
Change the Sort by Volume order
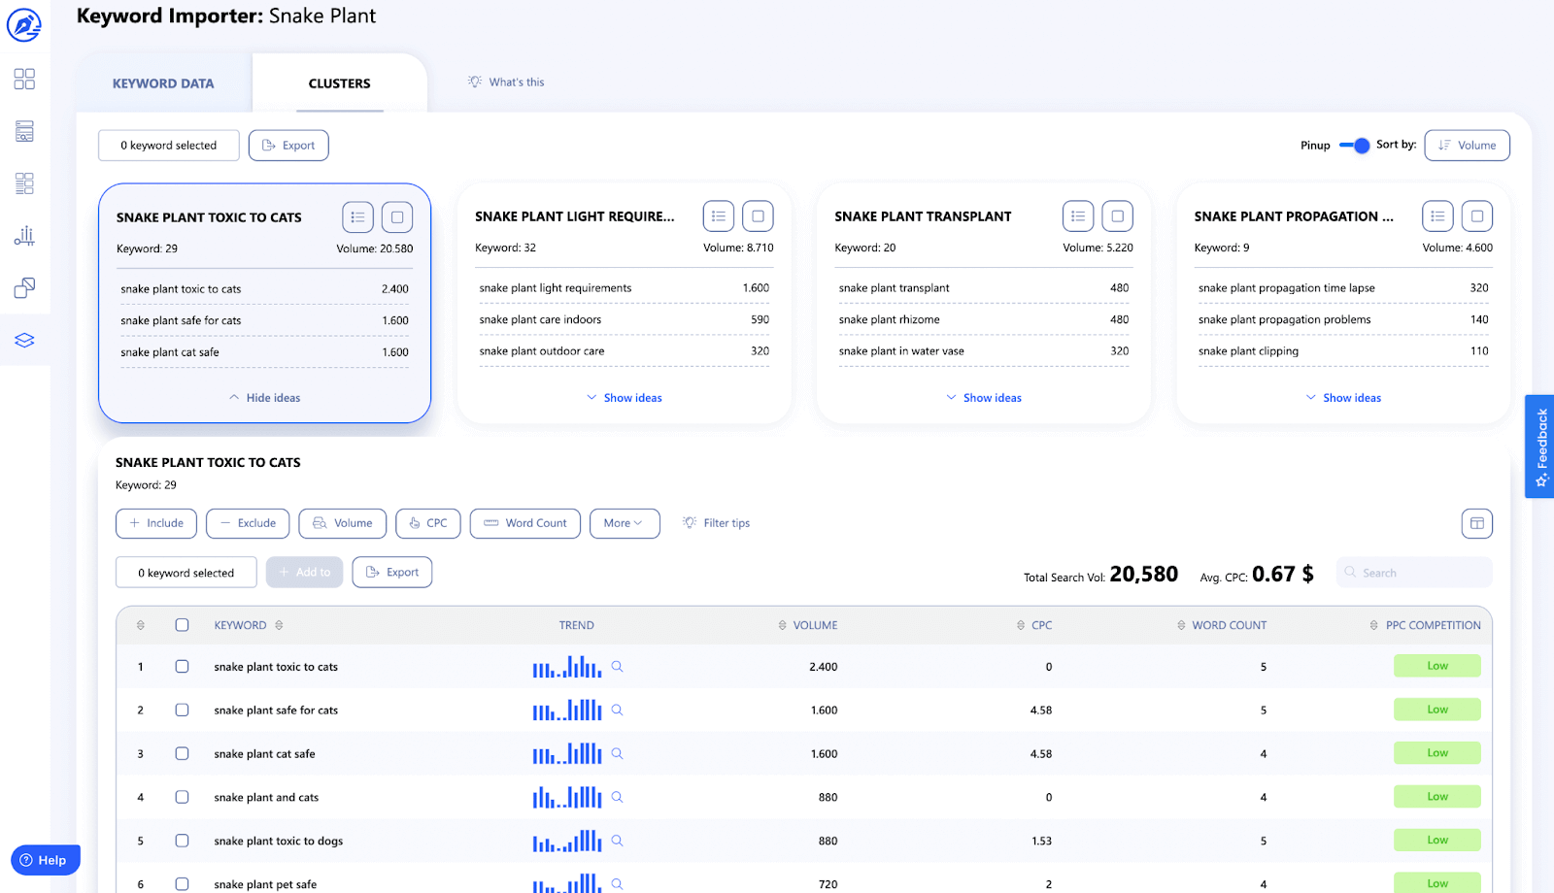[x=1467, y=145]
